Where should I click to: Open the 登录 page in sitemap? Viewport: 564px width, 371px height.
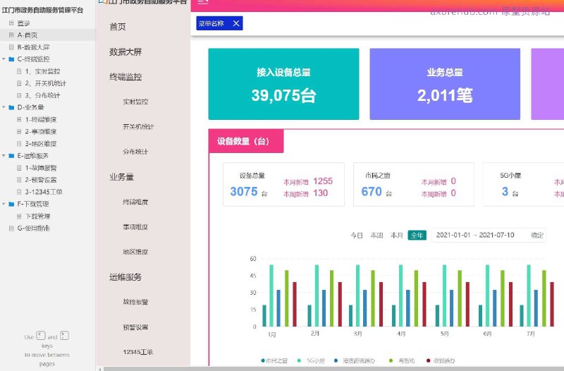[x=24, y=23]
